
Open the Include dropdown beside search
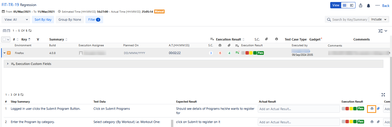378,20
